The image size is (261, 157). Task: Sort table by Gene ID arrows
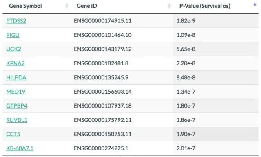click(169, 6)
